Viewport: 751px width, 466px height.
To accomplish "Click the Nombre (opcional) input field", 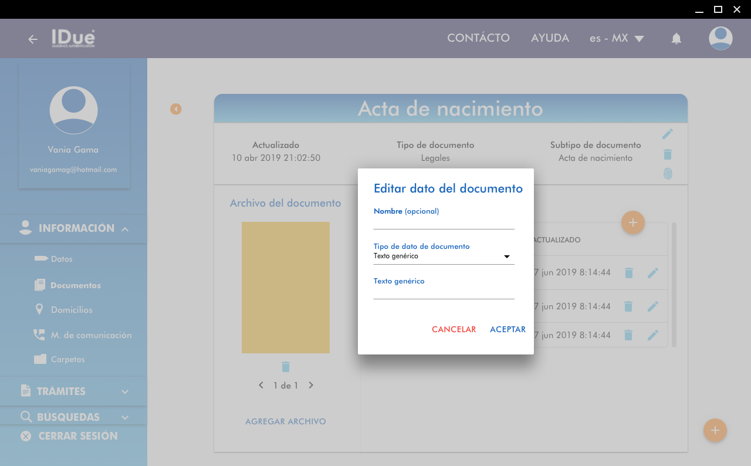I will [x=444, y=222].
